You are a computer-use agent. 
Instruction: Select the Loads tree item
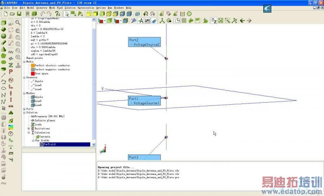38,125
